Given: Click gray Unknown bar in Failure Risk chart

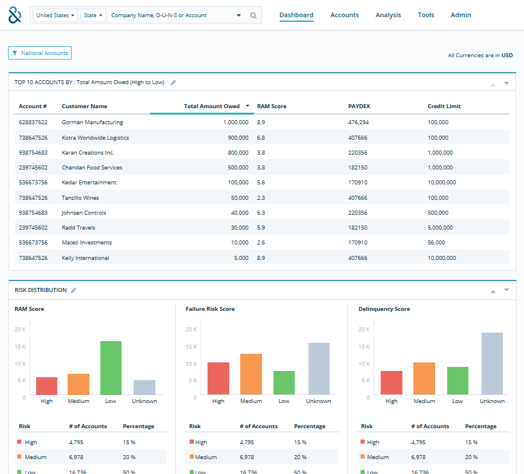Looking at the screenshot, I should click(x=319, y=369).
